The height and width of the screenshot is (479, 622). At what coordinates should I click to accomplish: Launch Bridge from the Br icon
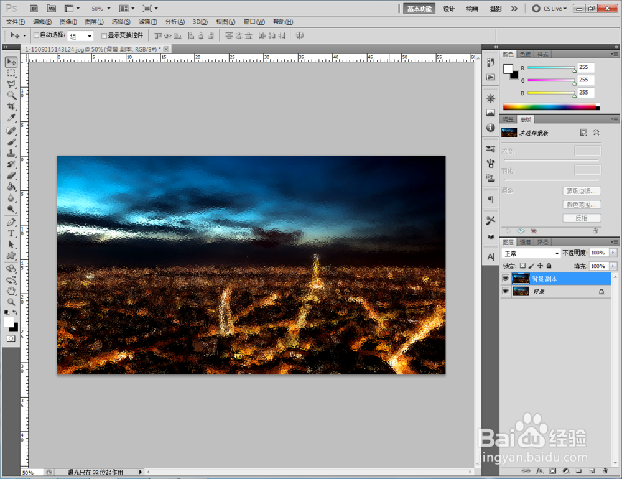[x=34, y=8]
